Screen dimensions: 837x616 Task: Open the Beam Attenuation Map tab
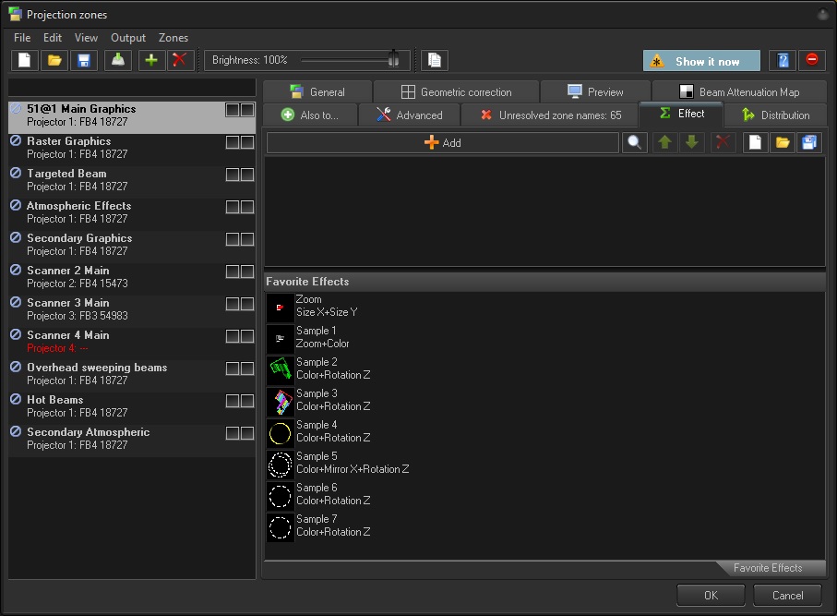coord(739,92)
